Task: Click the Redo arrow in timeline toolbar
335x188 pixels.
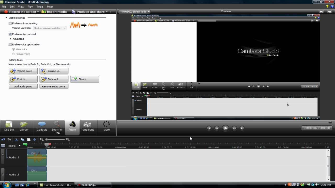Action: tap(9, 139)
